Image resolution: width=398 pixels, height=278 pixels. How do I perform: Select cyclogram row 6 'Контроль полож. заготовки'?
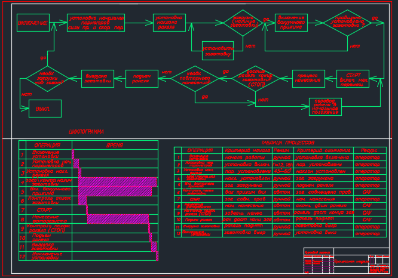(x=50, y=200)
